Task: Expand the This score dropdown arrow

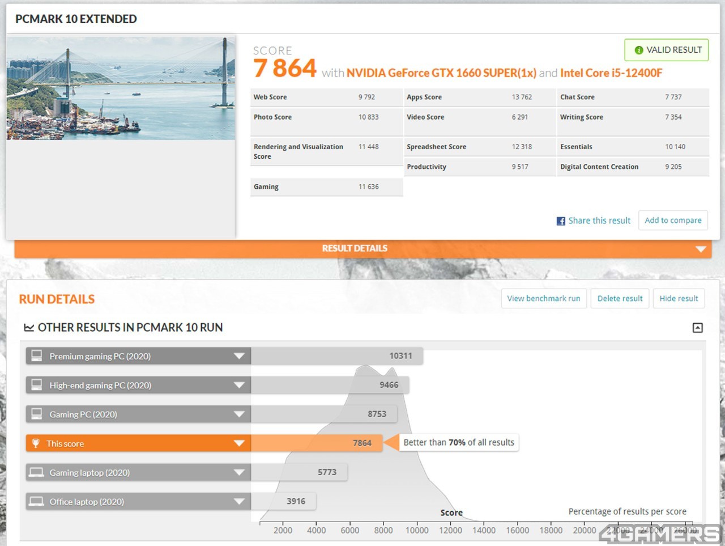Action: coord(239,443)
